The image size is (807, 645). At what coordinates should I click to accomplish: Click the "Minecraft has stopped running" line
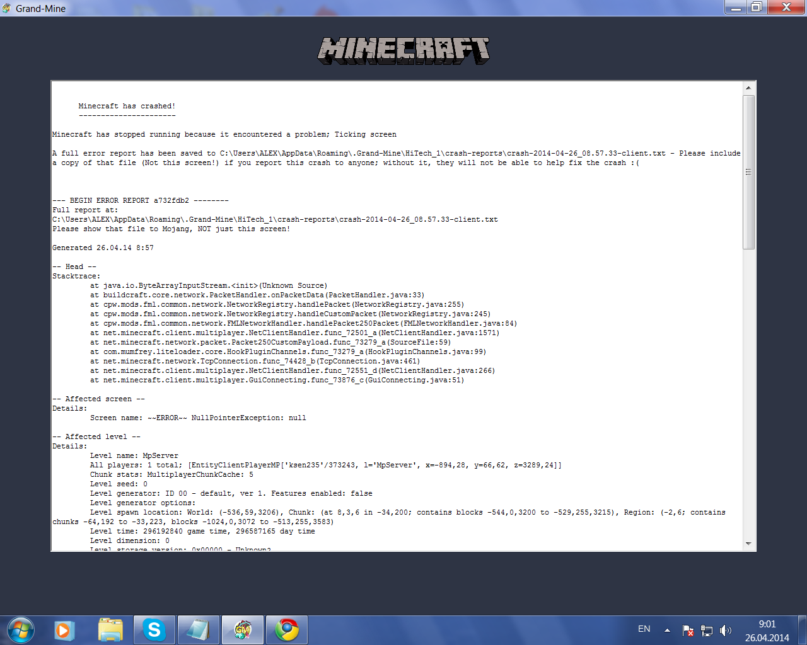tap(224, 134)
